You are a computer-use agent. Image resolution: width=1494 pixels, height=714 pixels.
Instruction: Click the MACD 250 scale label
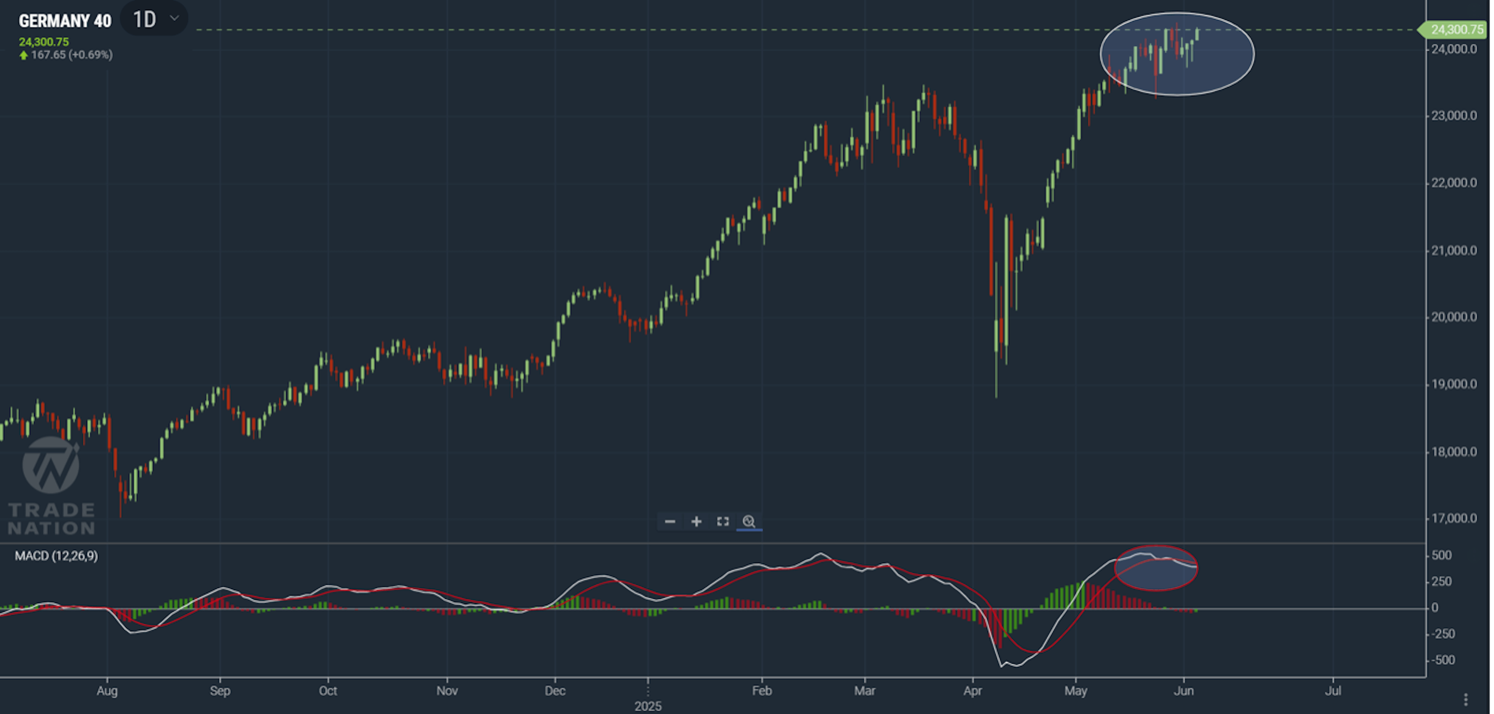tap(1441, 582)
